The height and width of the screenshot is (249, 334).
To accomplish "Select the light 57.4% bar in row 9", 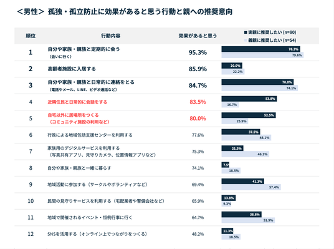I will click(x=251, y=187).
